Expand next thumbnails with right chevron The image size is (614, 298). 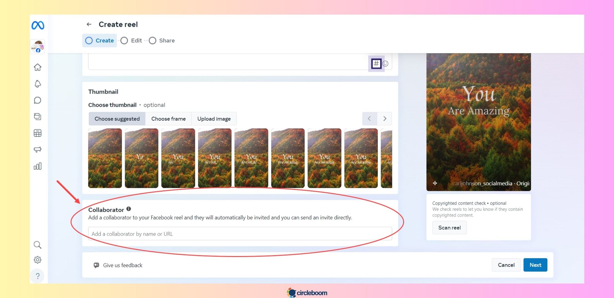click(x=385, y=118)
